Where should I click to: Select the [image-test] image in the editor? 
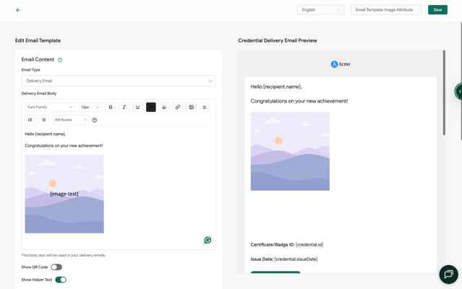[64, 194]
